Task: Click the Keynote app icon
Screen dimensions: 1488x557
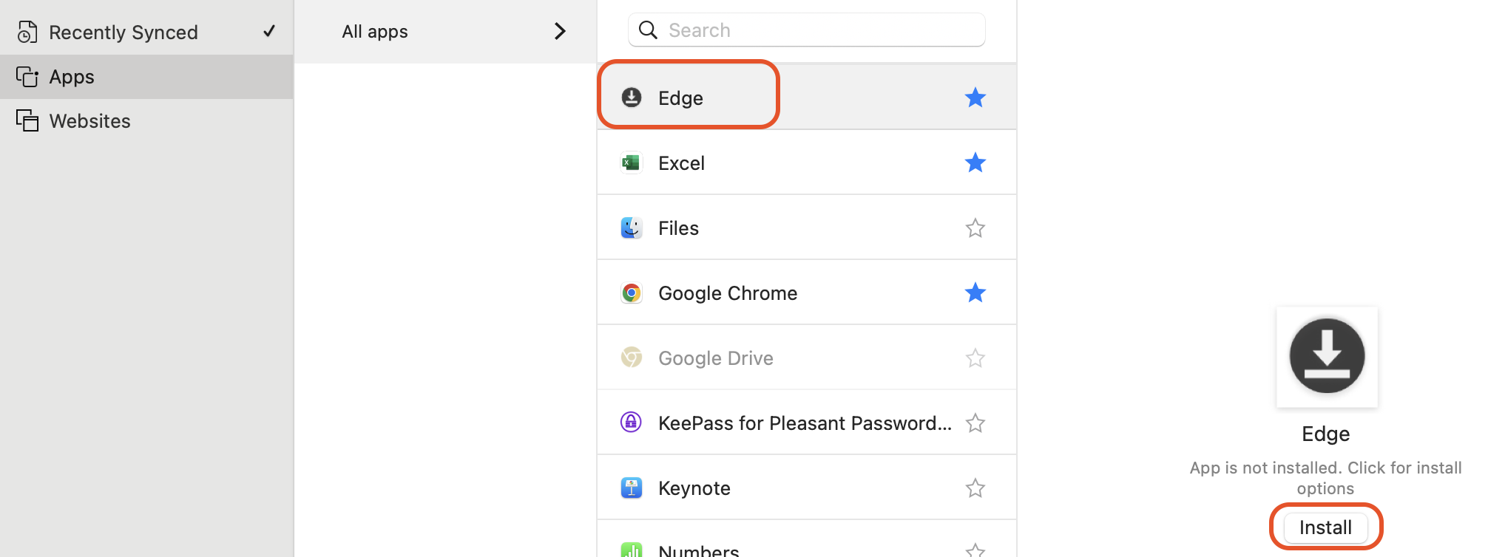Action: (631, 488)
